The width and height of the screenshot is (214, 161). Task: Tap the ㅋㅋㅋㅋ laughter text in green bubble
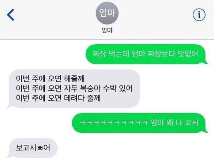pyautogui.click(x=114, y=122)
